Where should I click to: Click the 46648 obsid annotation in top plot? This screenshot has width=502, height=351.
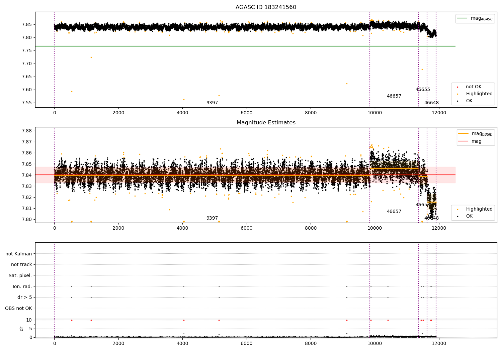pos(431,103)
